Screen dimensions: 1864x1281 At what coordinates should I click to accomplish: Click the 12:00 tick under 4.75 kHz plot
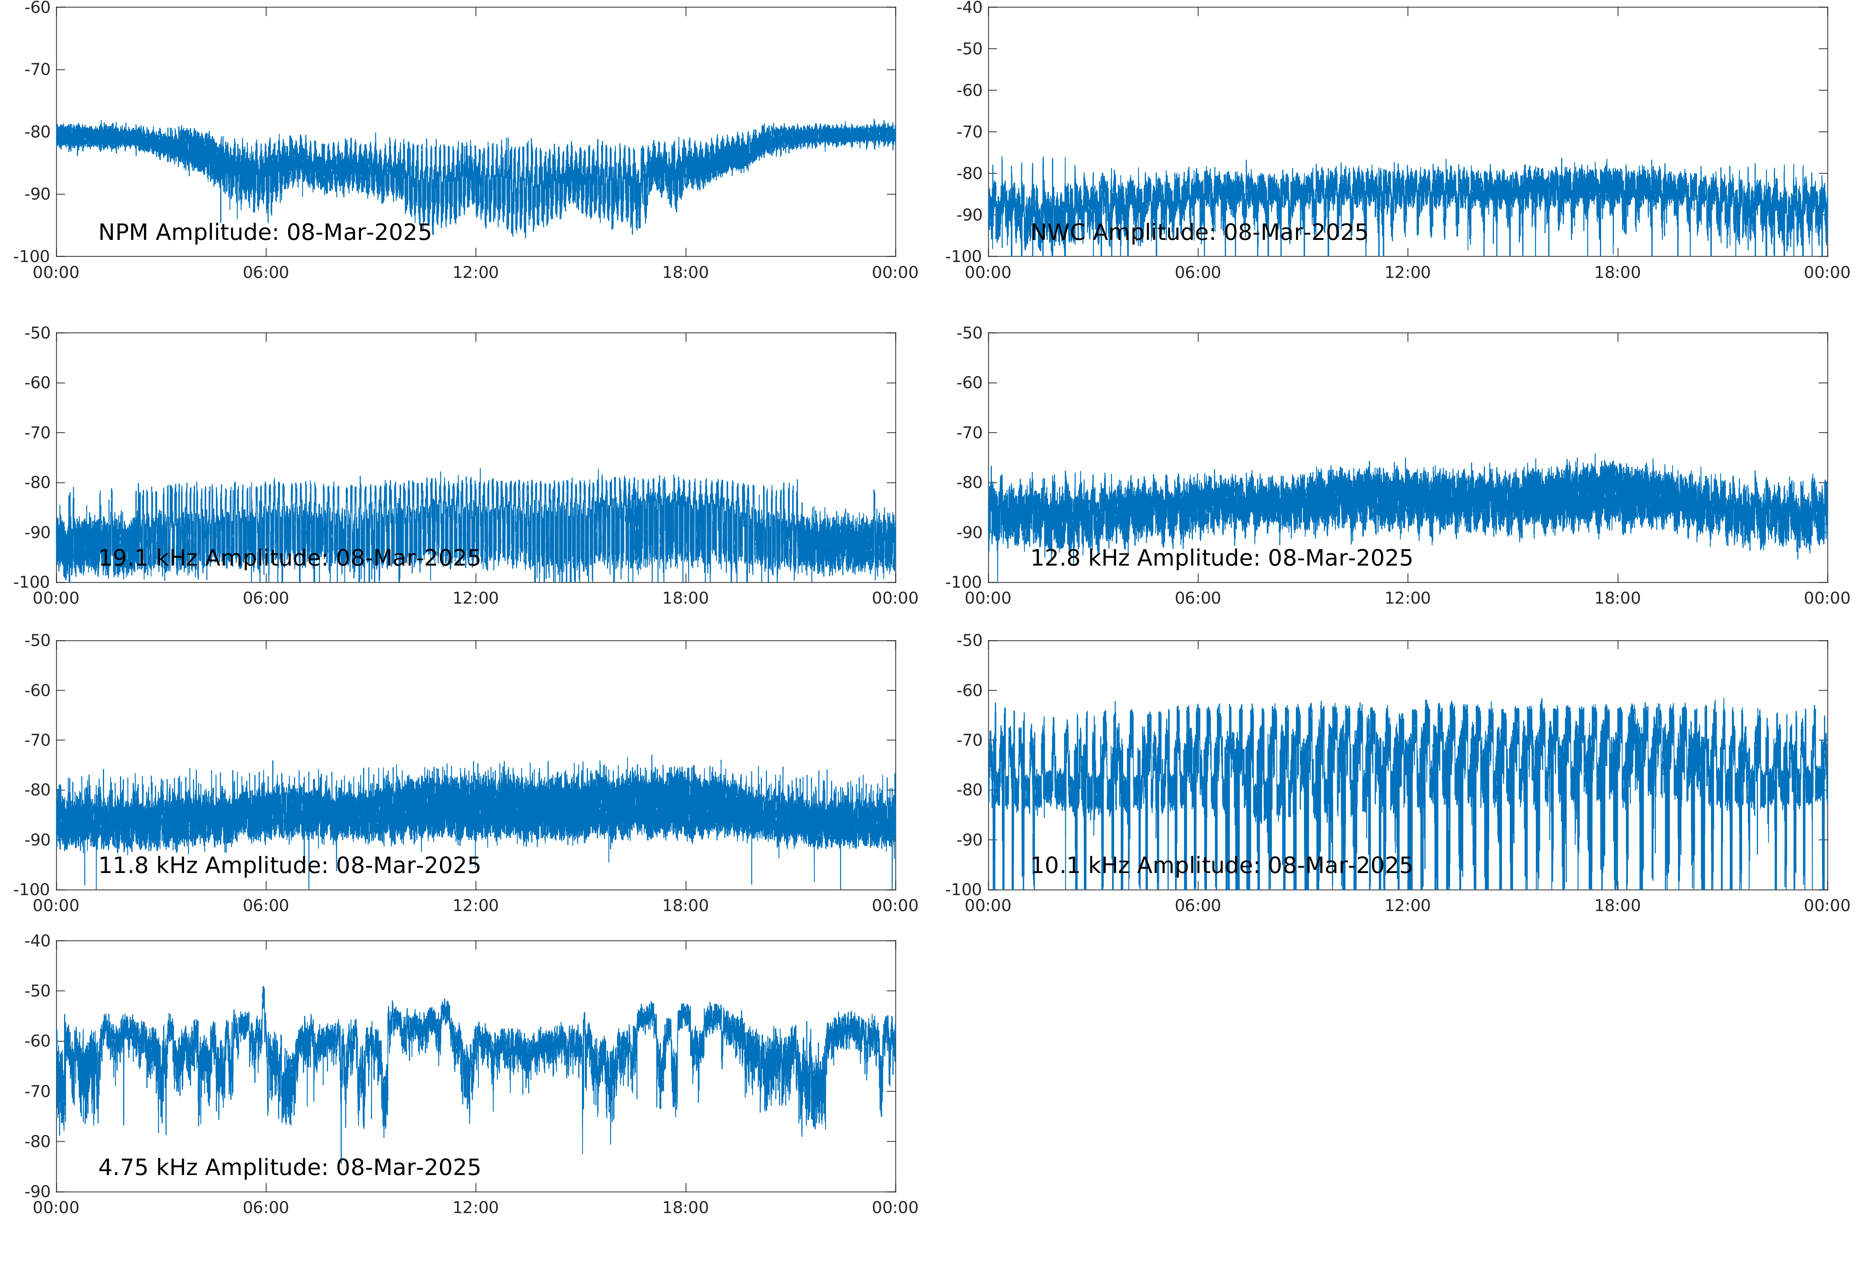(x=475, y=1208)
